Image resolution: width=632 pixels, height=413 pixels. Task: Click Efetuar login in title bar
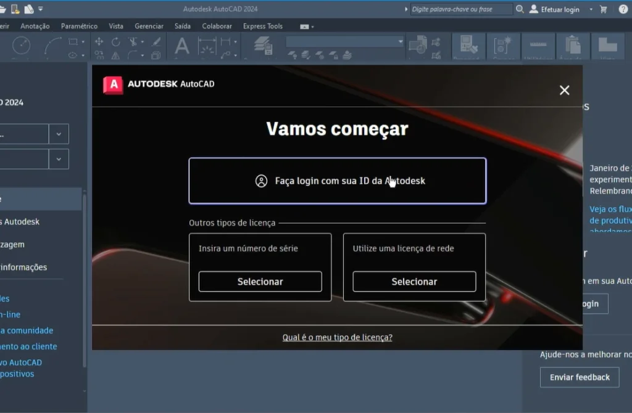(x=554, y=9)
